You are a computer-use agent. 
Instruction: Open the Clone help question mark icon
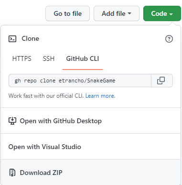[169, 39]
